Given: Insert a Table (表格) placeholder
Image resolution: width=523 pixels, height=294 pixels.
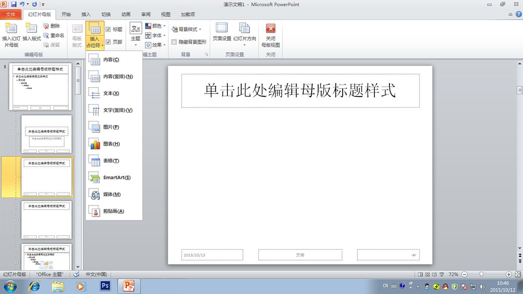Looking at the screenshot, I should click(x=114, y=161).
